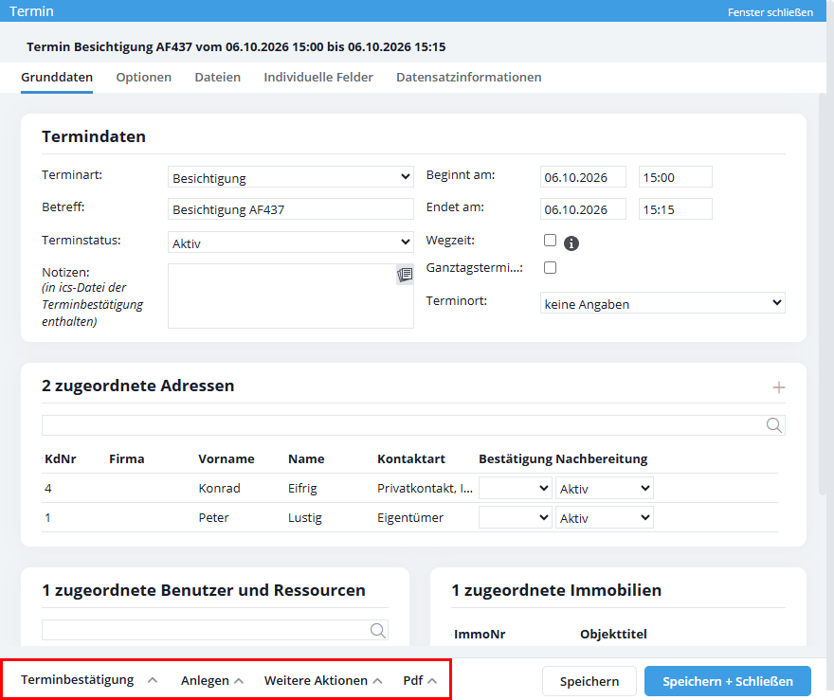Open the text template icon in Notizen
This screenshot has height=700, width=834.
coord(405,275)
